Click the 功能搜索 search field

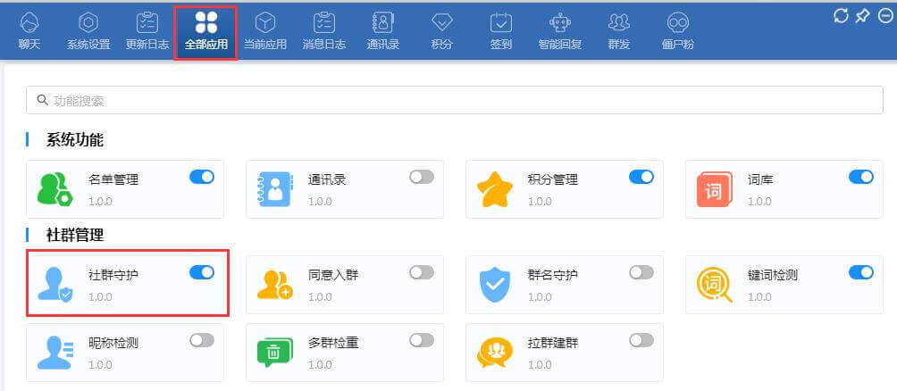[x=454, y=101]
